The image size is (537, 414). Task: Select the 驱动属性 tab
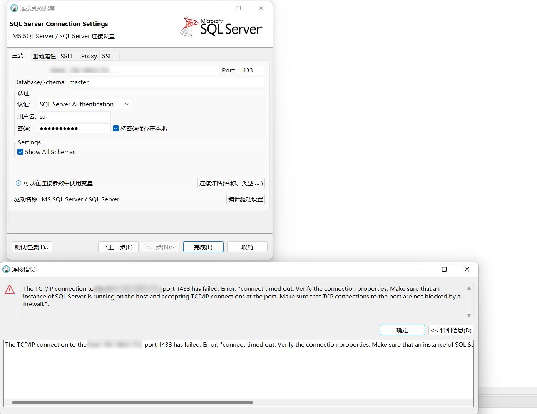[x=44, y=56]
